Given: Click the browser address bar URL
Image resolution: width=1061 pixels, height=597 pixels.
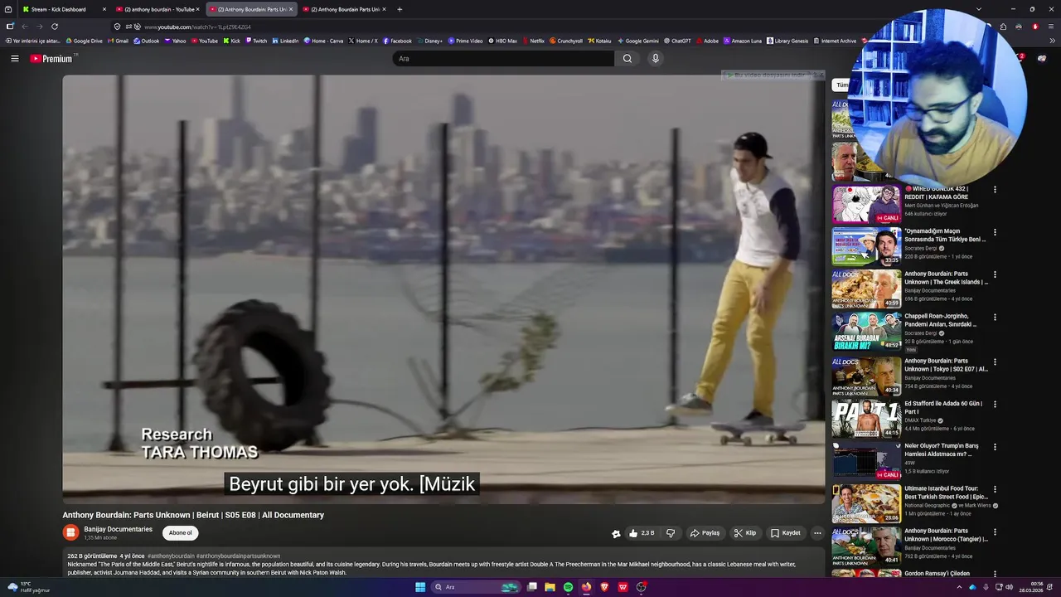Looking at the screenshot, I should (197, 27).
